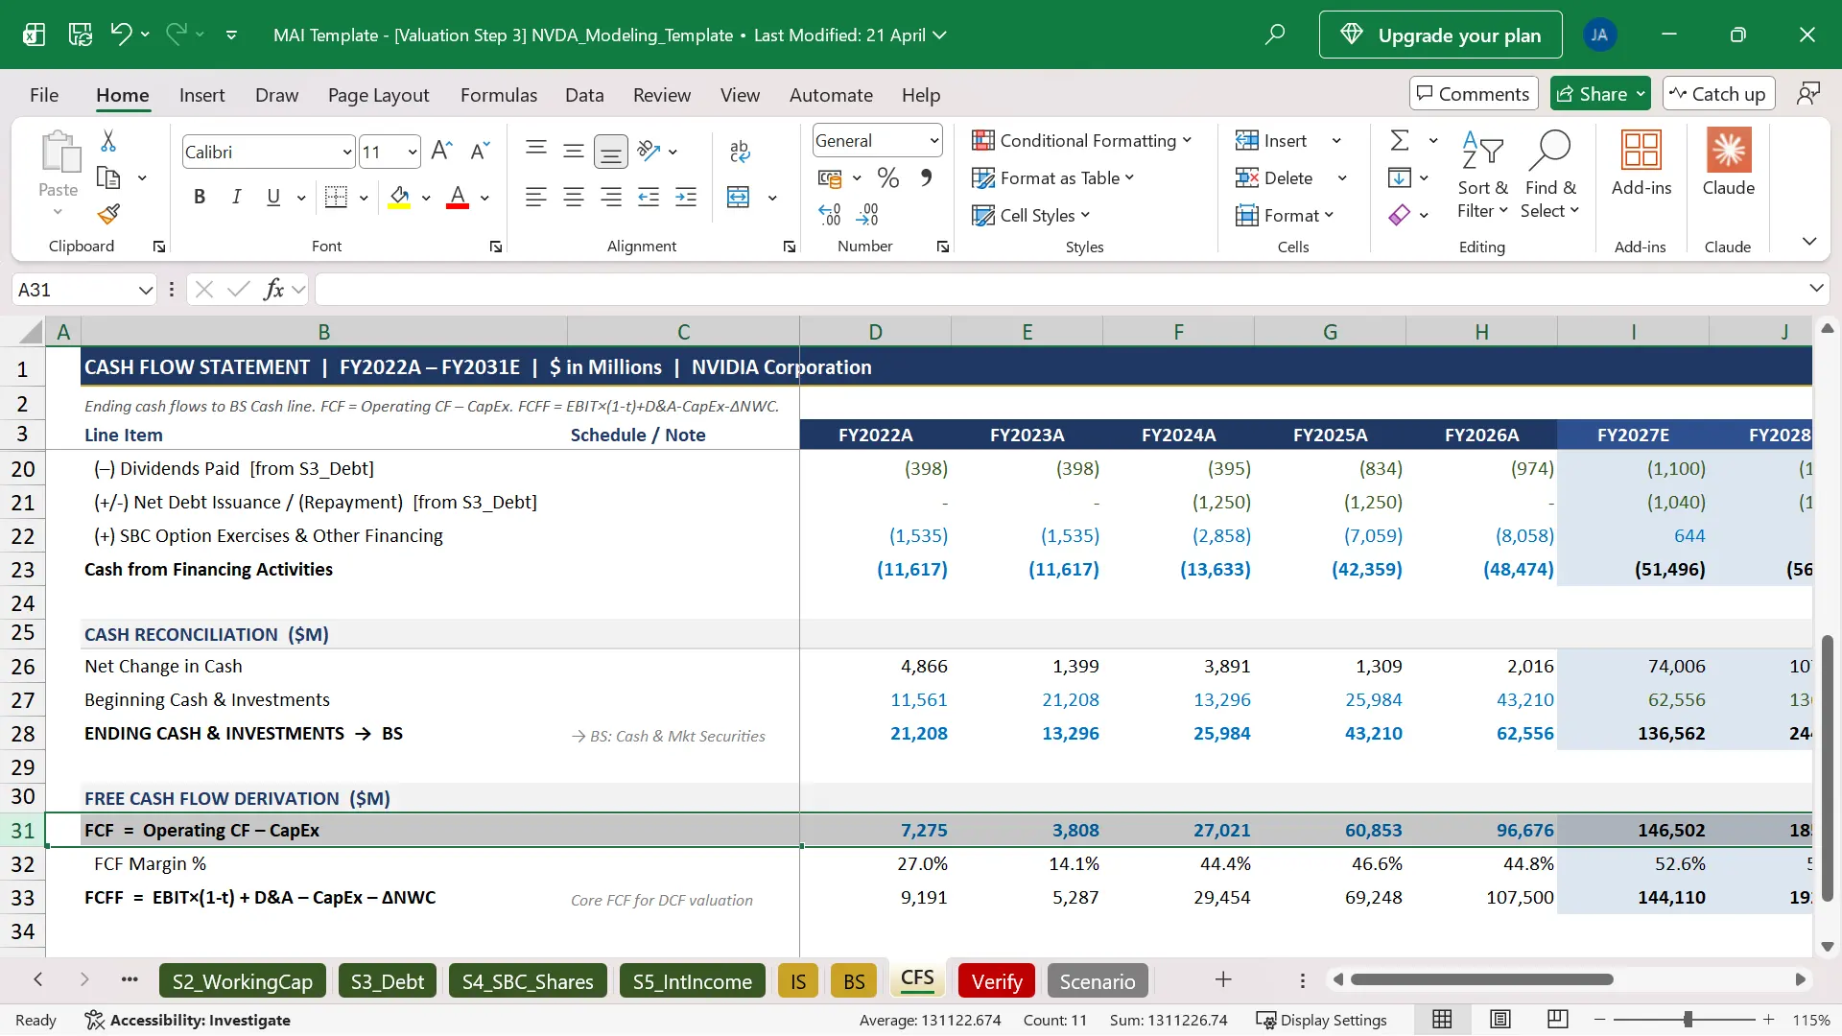Click Accessibility: Investigate in status bar
Screen dimensions: 1842x1036
188,1020
